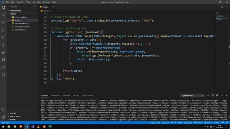The width and height of the screenshot is (230, 129).
Task: Select the app.js editor tab
Action: click(45, 7)
